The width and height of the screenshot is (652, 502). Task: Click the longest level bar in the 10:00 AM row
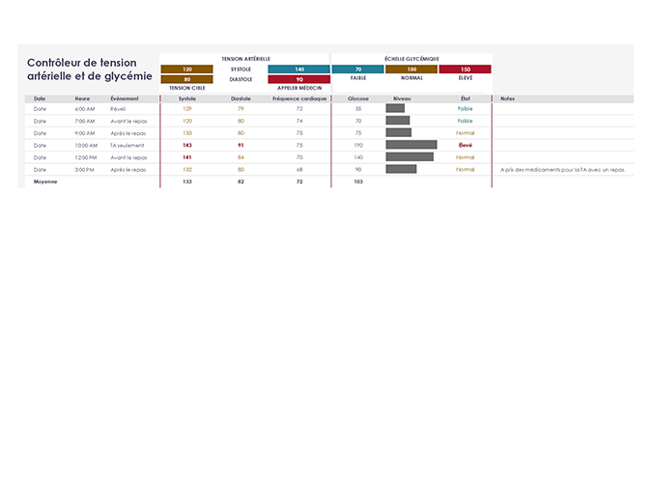click(411, 145)
